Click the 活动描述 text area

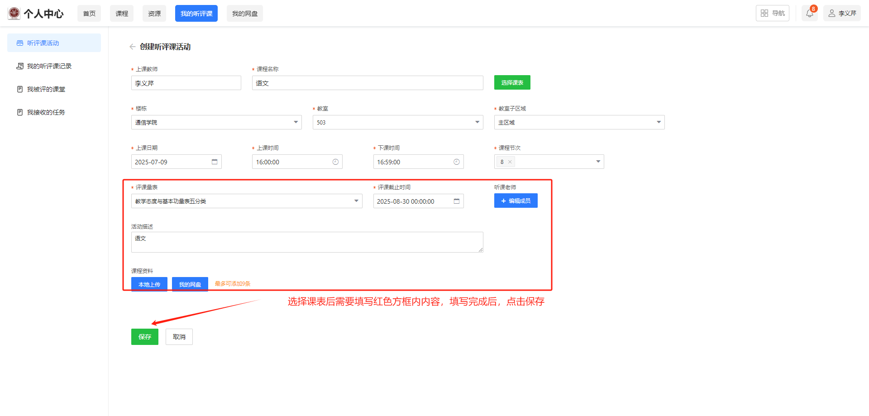[307, 242]
